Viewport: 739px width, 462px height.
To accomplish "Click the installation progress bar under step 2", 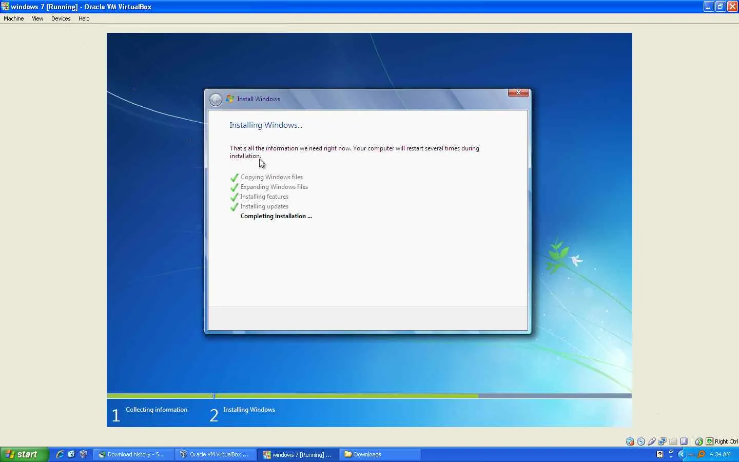I will click(x=423, y=396).
